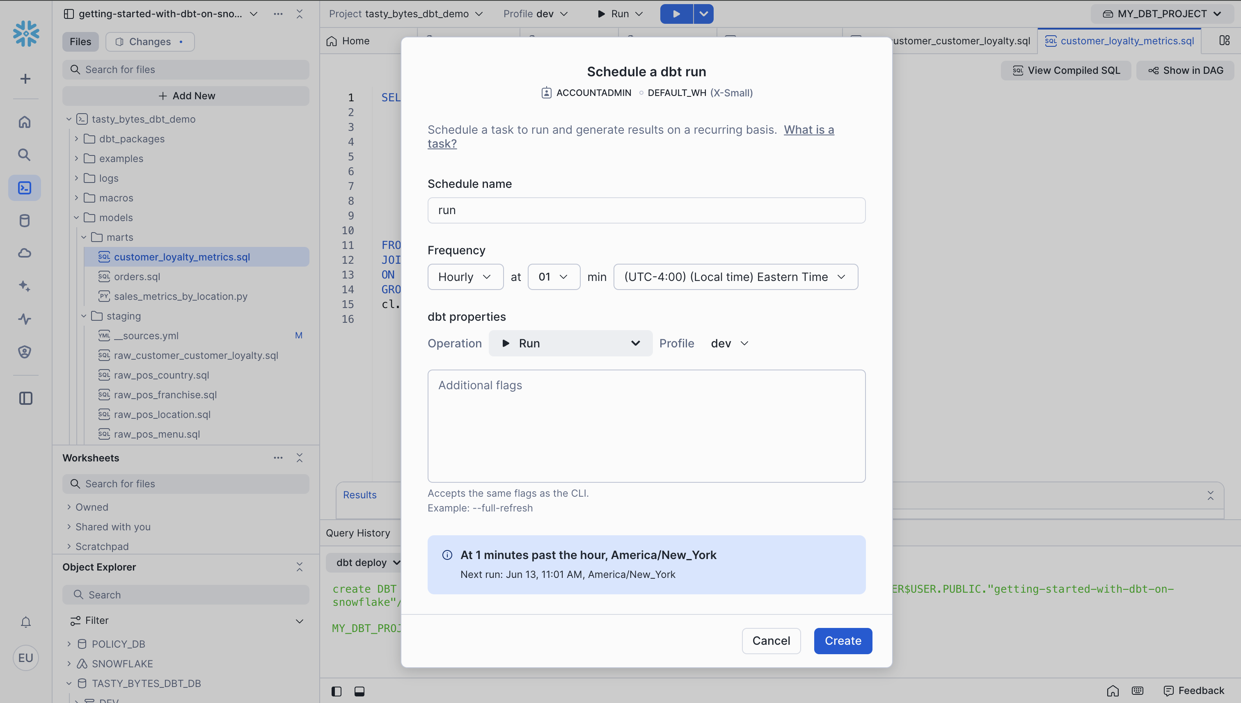The height and width of the screenshot is (703, 1241).
Task: Open the Run operation dropdown
Action: pos(570,343)
